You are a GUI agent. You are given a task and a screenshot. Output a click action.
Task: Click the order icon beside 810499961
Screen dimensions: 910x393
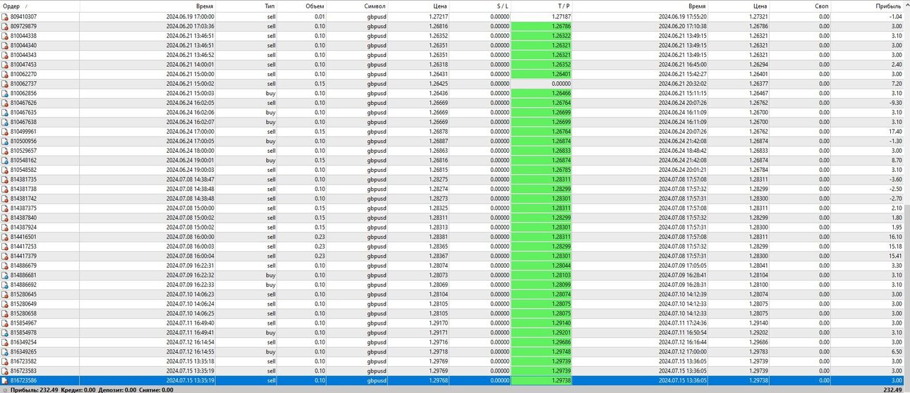tap(4, 131)
